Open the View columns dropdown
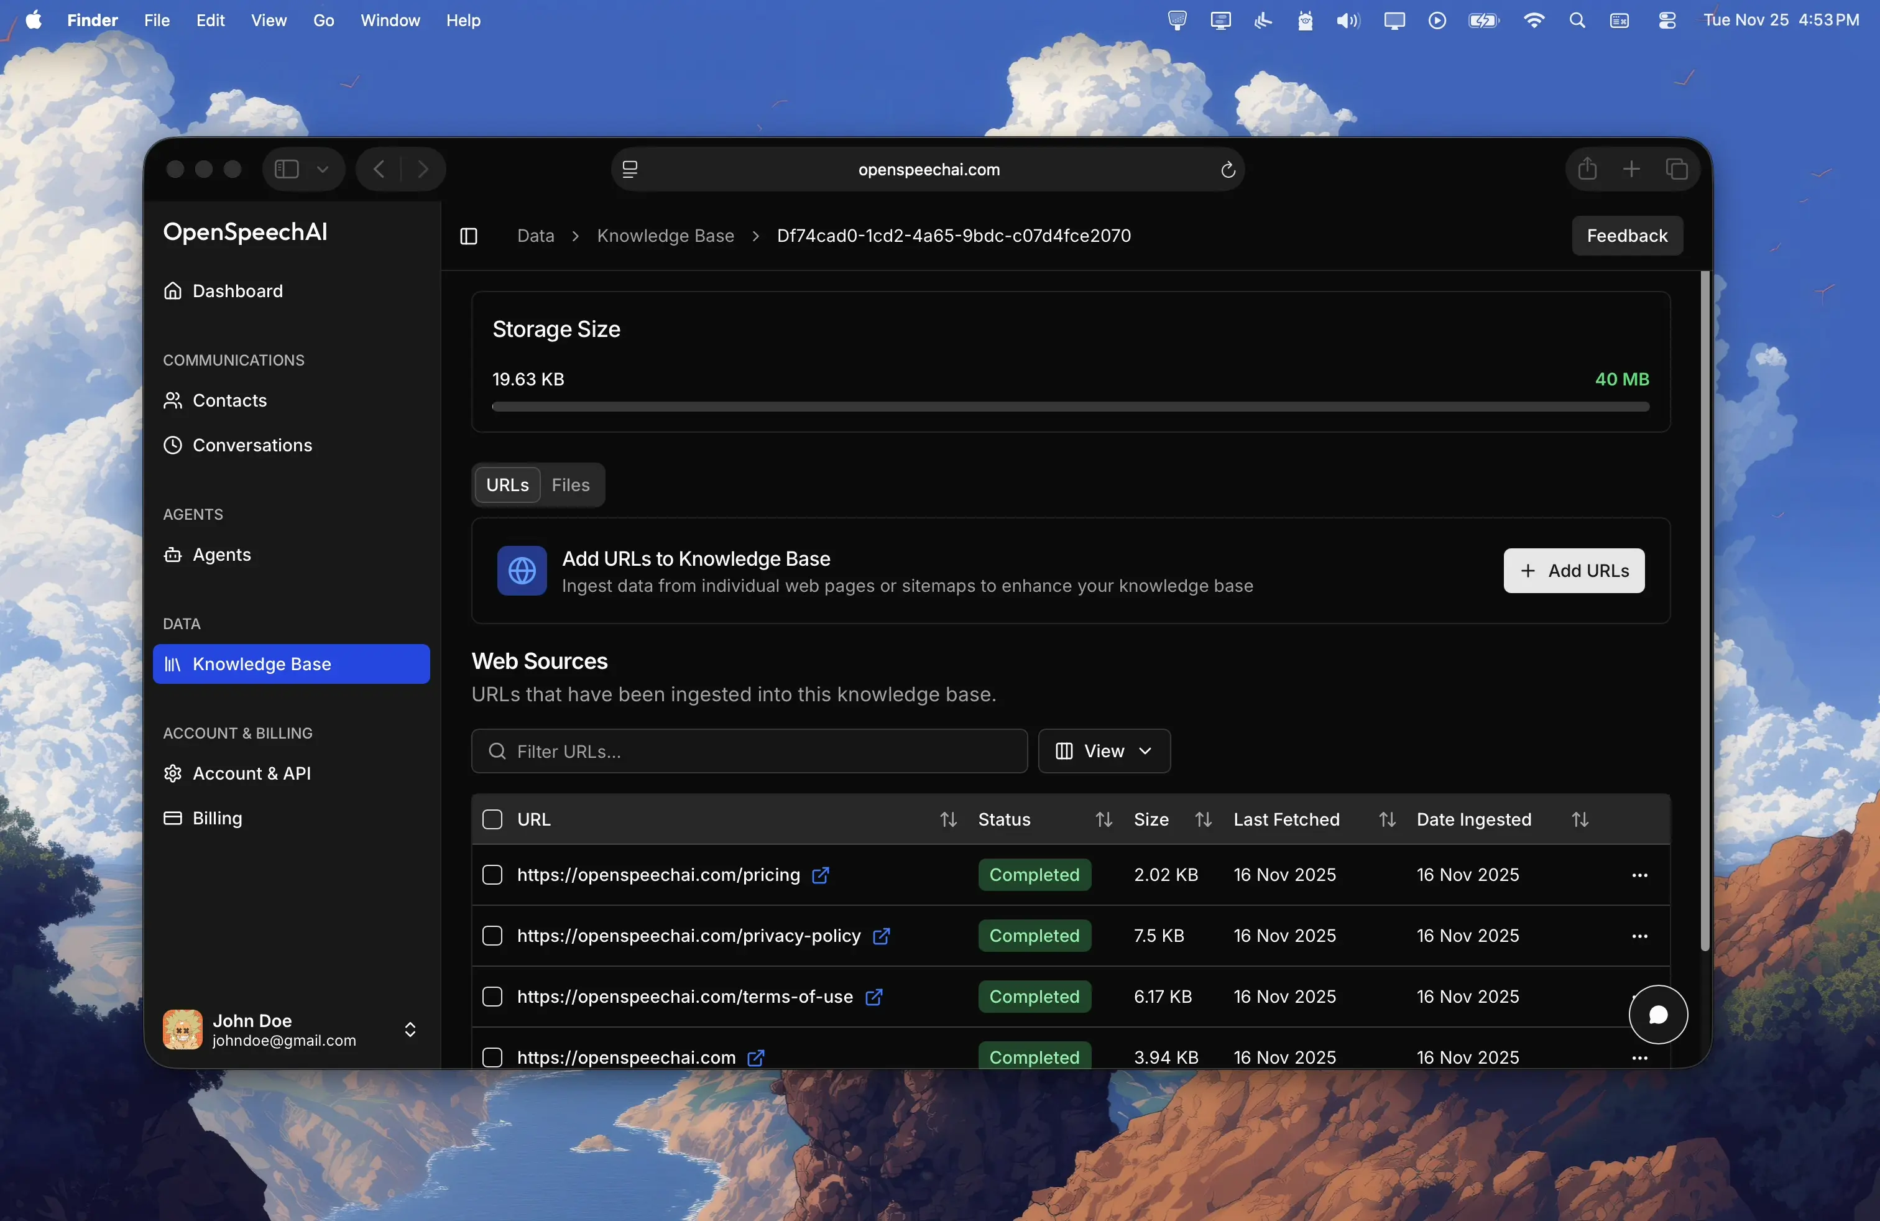The height and width of the screenshot is (1221, 1880). [x=1104, y=751]
